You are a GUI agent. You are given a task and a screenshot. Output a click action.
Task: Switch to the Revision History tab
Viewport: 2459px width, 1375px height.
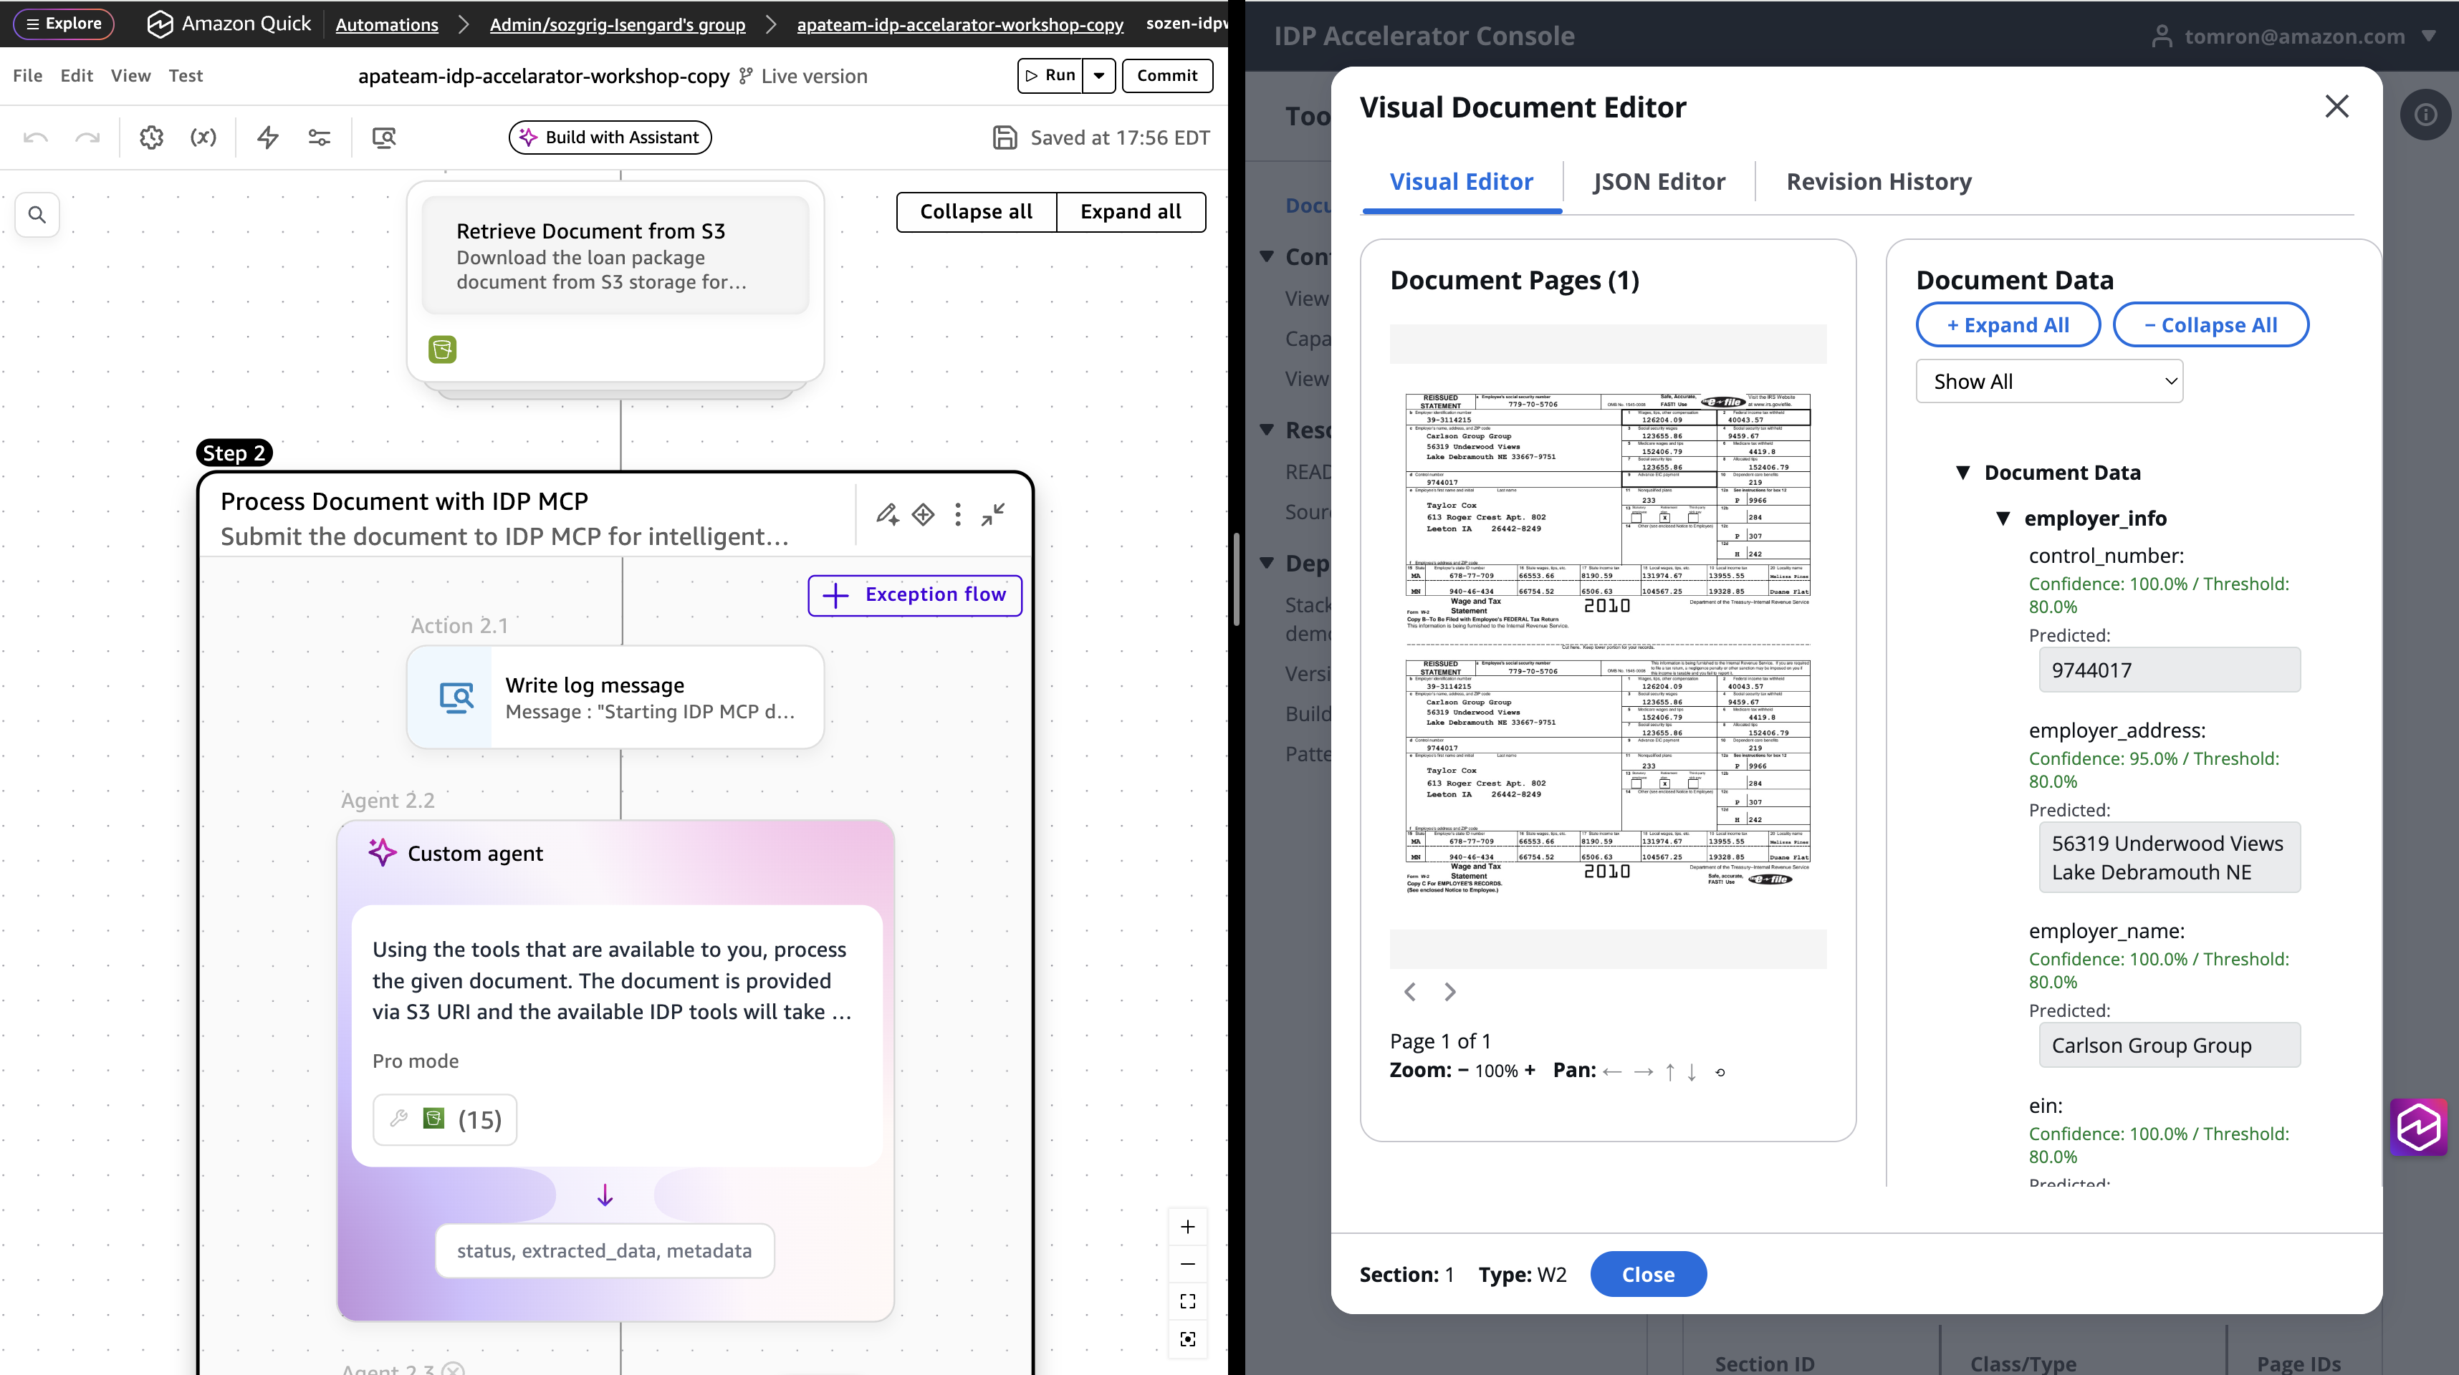pos(1879,181)
